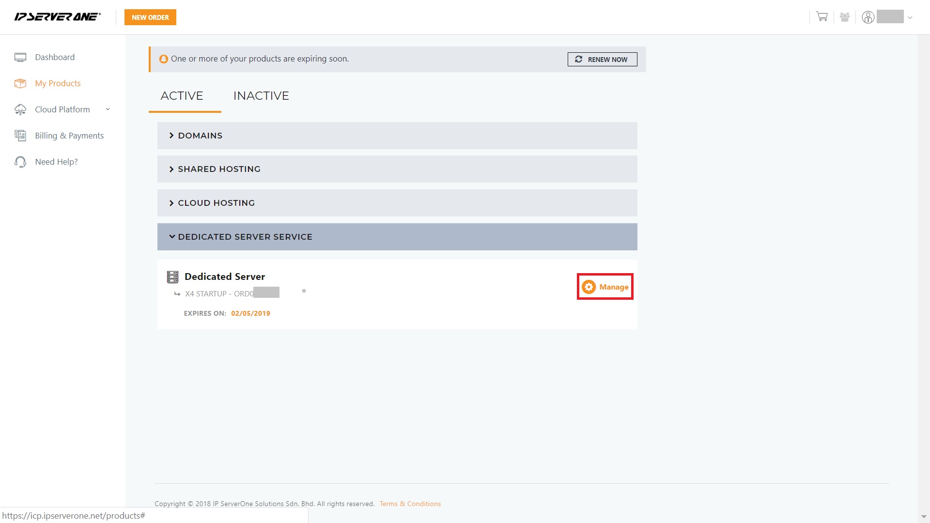Click the NEW ORDER button
Image resolution: width=930 pixels, height=523 pixels.
click(150, 17)
